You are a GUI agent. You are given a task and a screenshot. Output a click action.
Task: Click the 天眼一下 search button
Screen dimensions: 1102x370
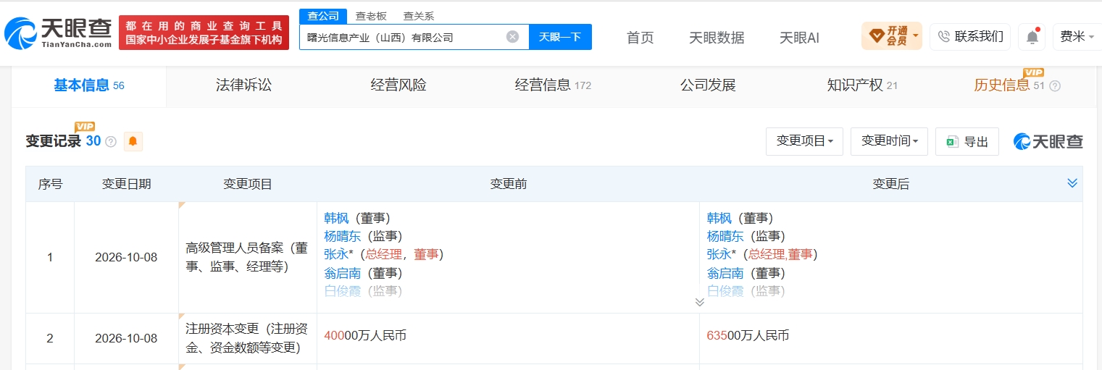560,37
